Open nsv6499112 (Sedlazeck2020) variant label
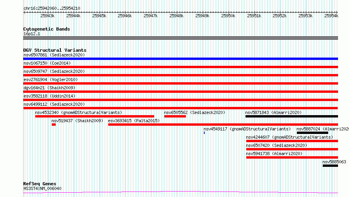The height and width of the screenshot is (197, 349). point(54,104)
